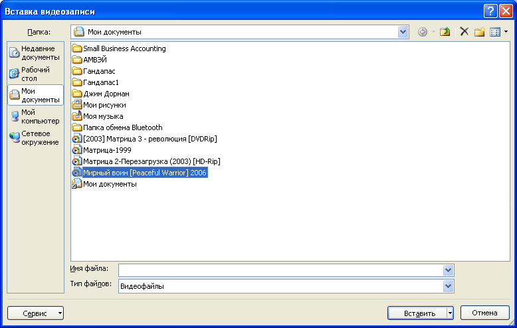Select the Гандапас1 folder
The image size is (517, 328).
[x=95, y=82]
